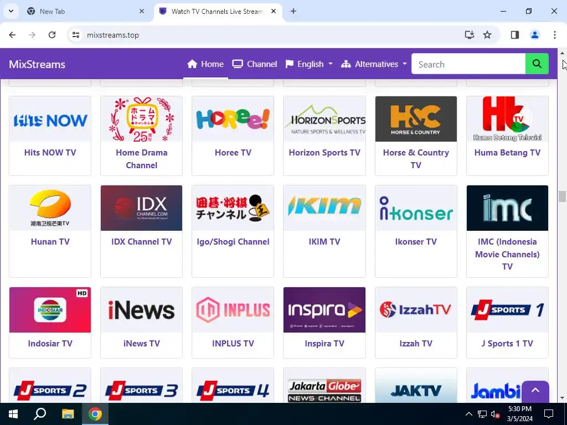The image size is (567, 425).
Task: Show hidden tray icons chevron
Action: click(x=468, y=414)
